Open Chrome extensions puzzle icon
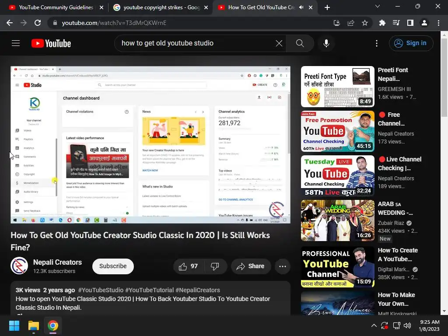Screen dimensions: 448x336 [x=382, y=23]
